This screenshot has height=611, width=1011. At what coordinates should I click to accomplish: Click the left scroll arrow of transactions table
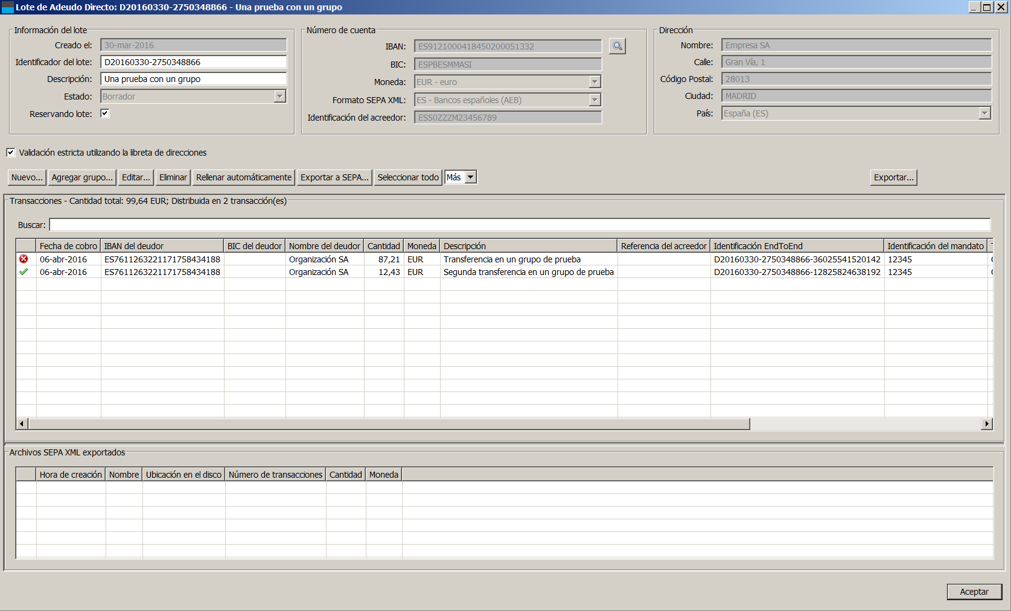click(x=22, y=424)
